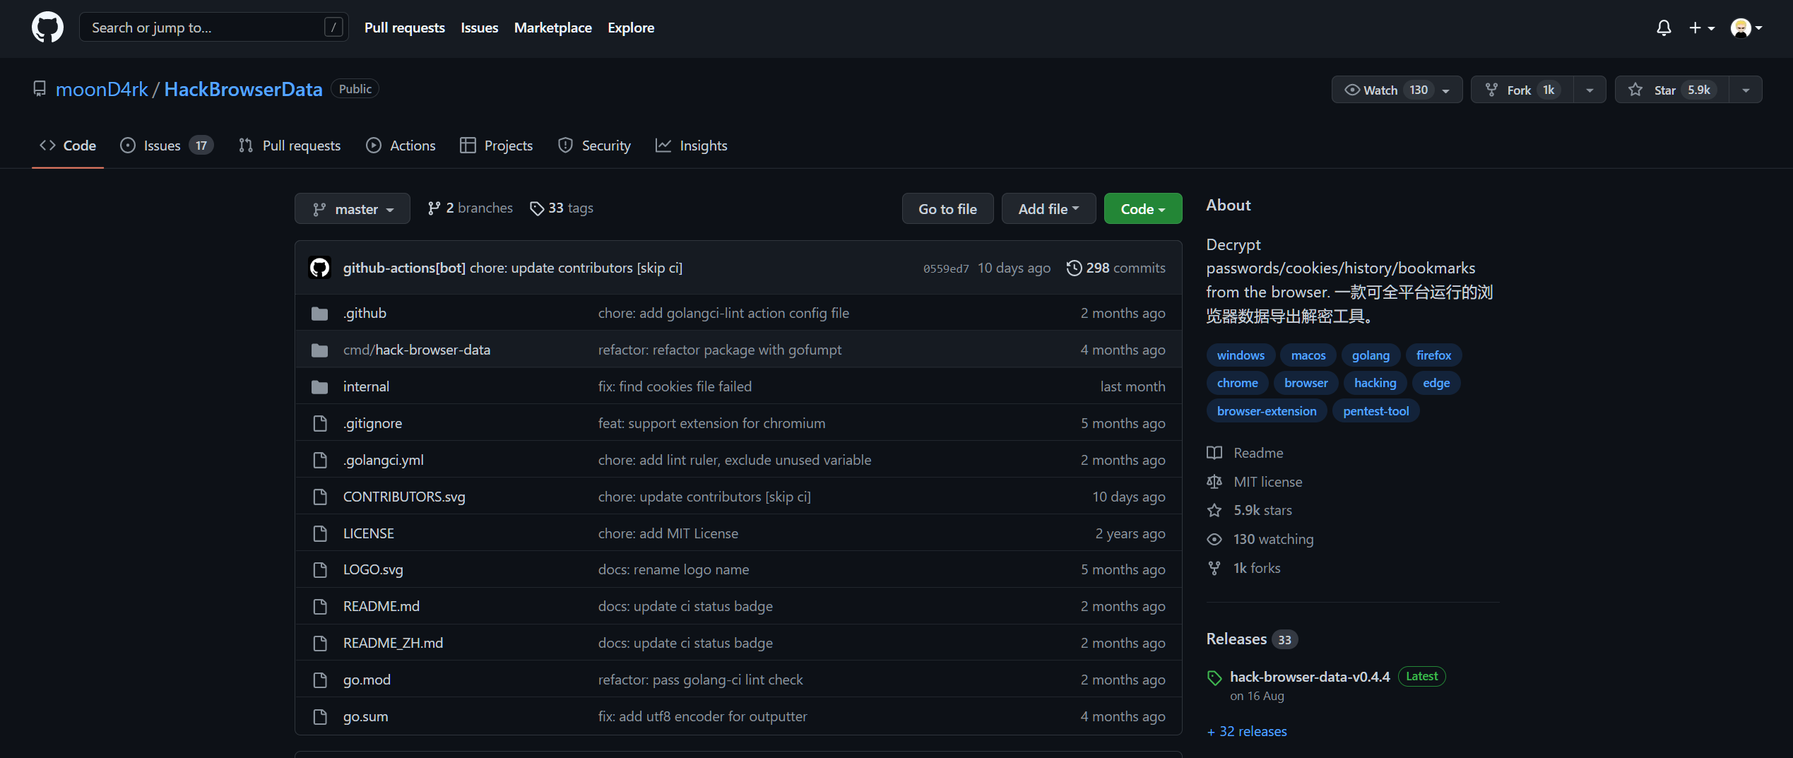Click the go.mod file icon

pyautogui.click(x=320, y=680)
